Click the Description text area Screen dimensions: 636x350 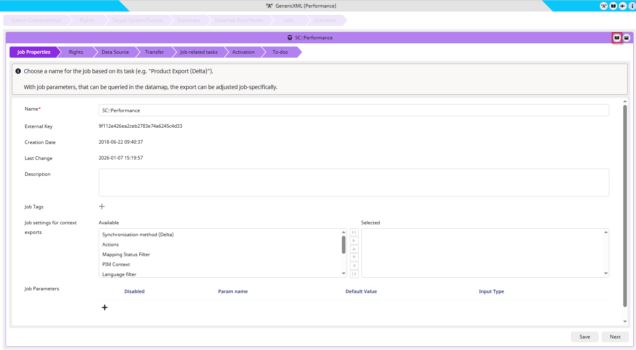(x=353, y=183)
